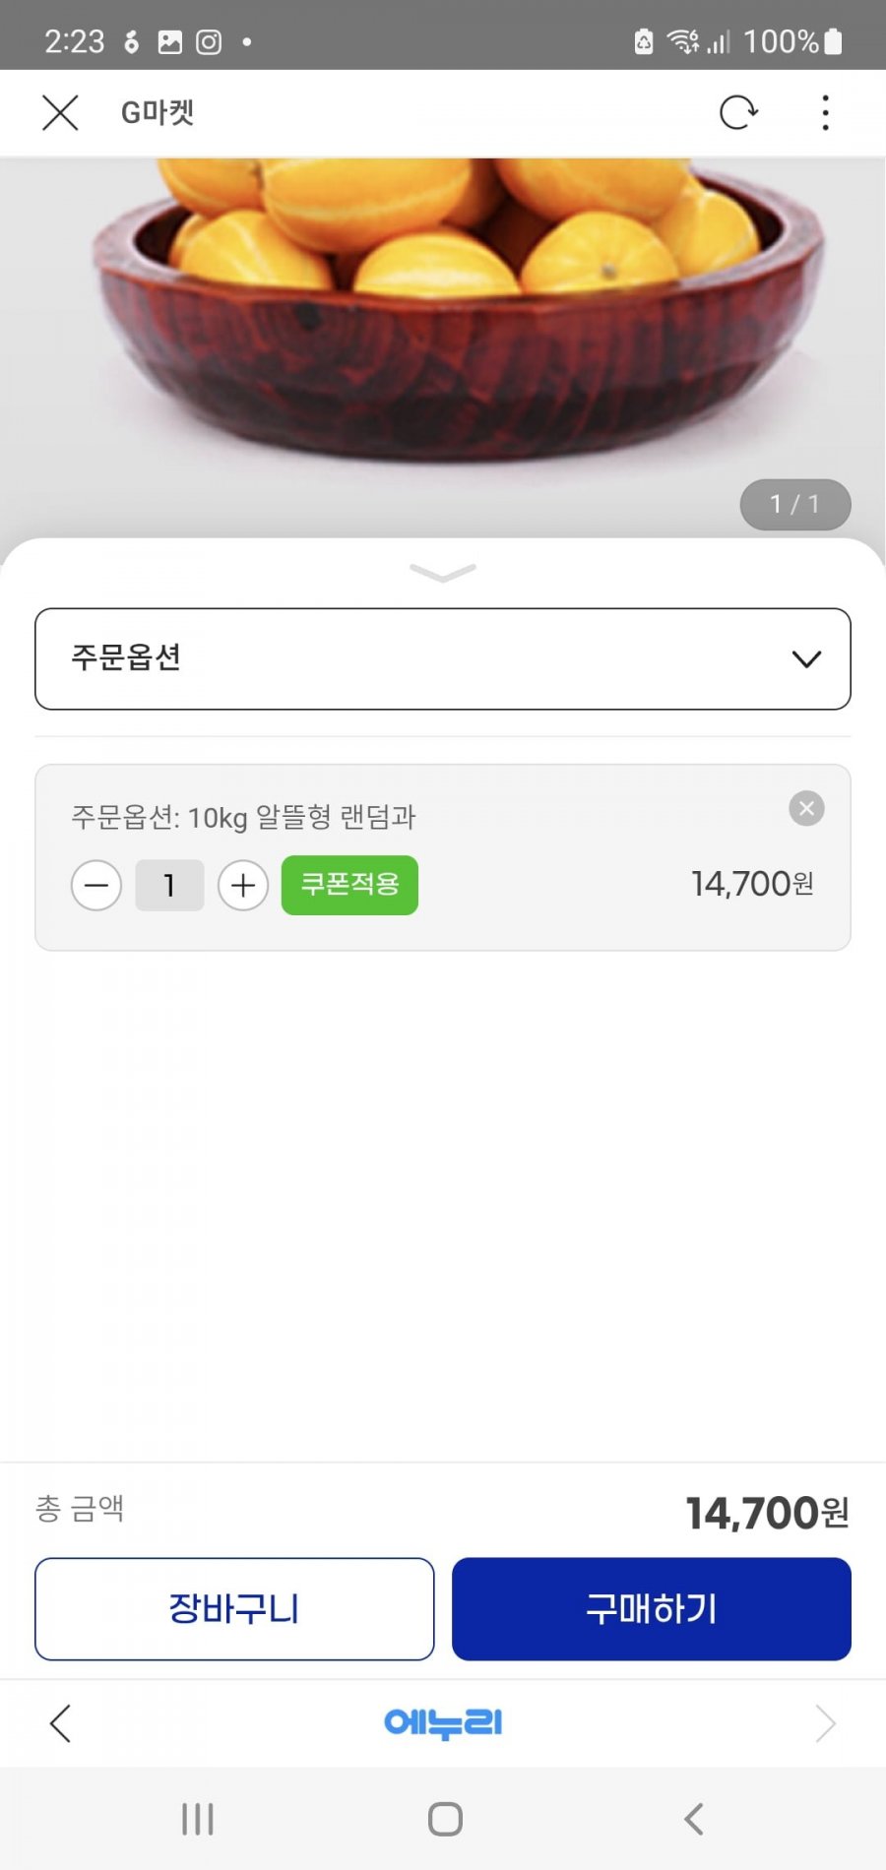The height and width of the screenshot is (1870, 886).
Task: Apply coupon with 쿠폰적용 button
Action: 349,885
